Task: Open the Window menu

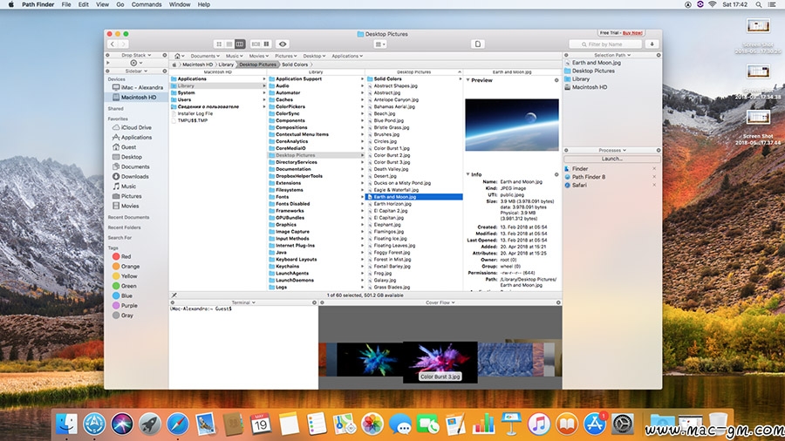Action: 179,4
